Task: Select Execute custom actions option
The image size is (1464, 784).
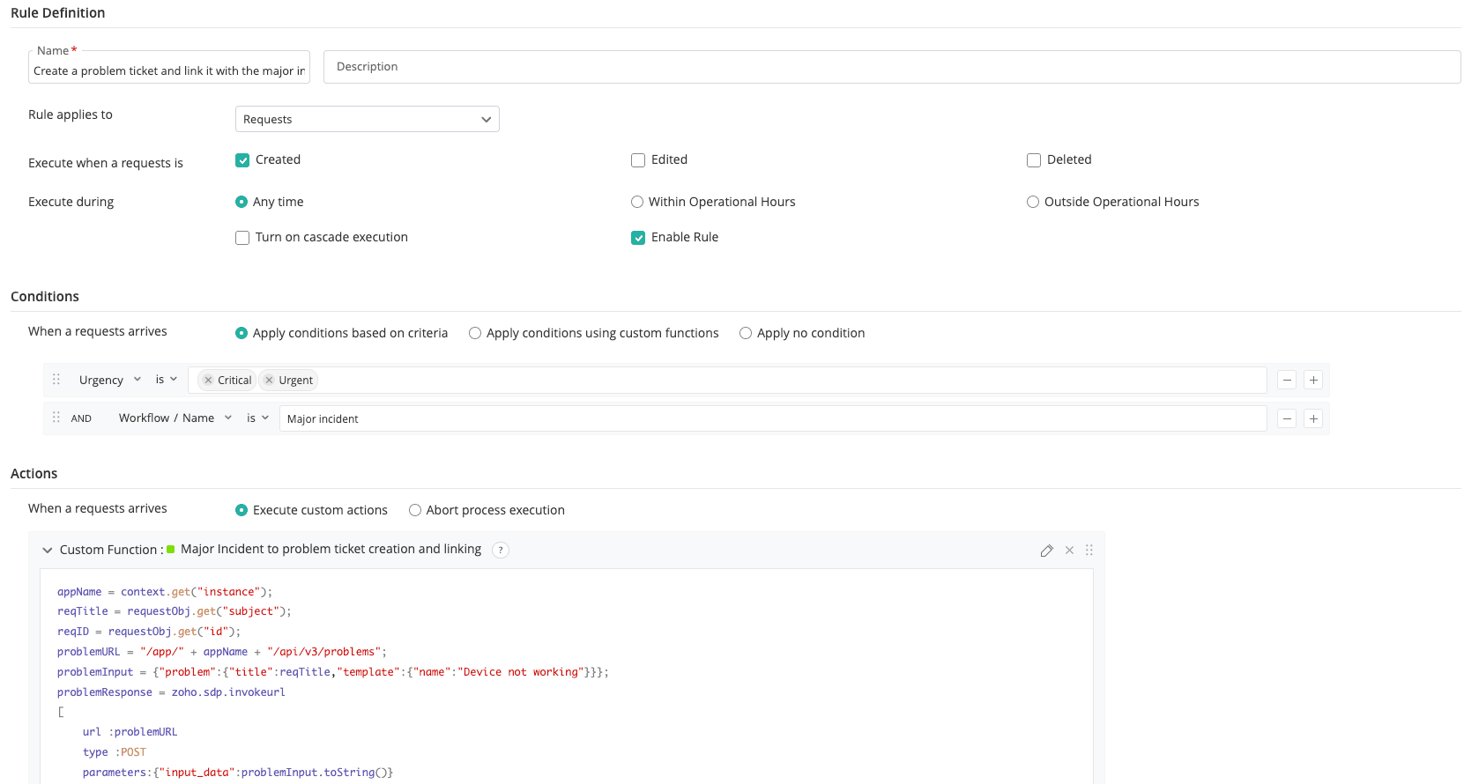Action: point(242,510)
